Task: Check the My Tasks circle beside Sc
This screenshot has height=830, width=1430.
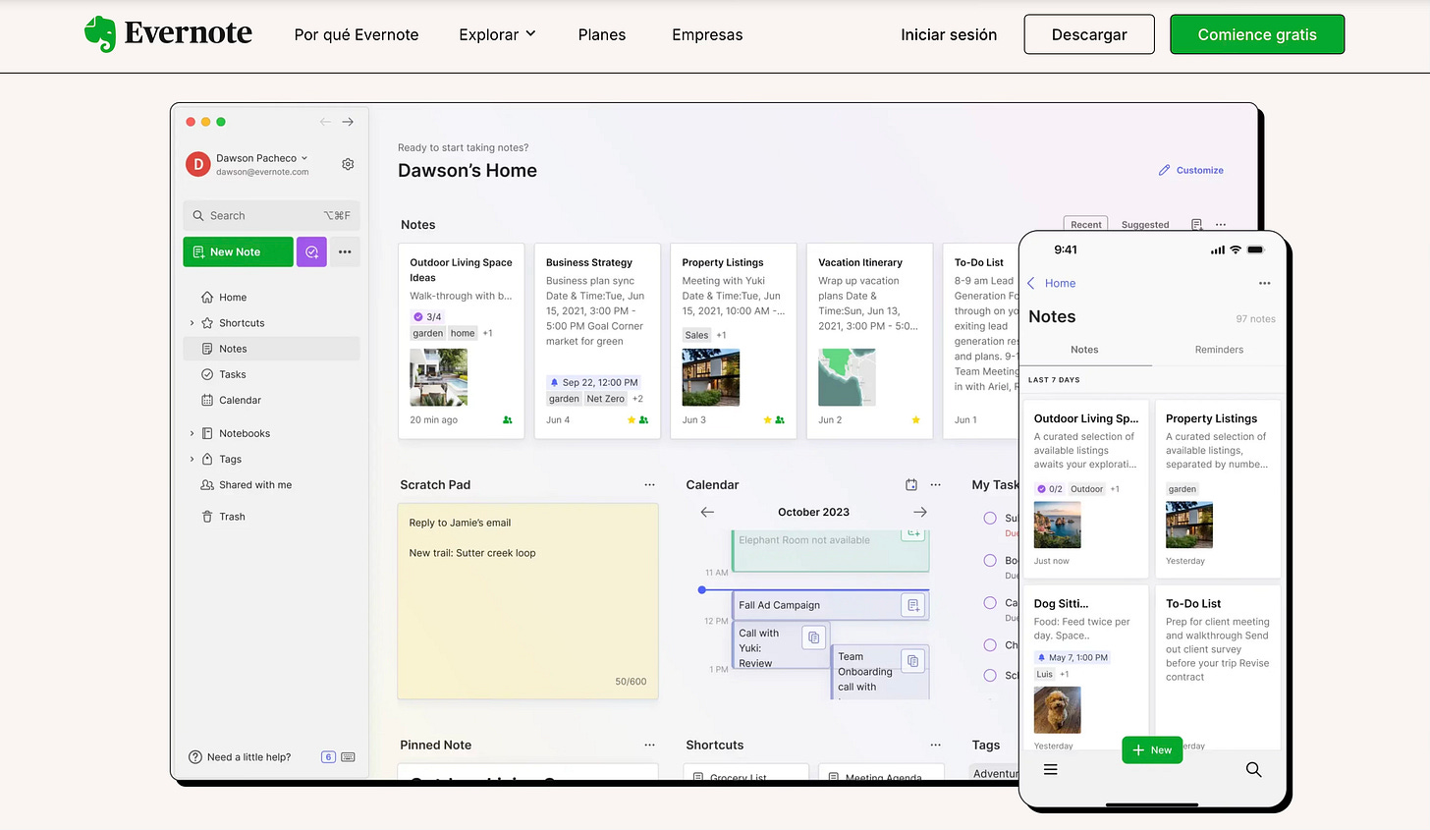Action: tap(990, 675)
